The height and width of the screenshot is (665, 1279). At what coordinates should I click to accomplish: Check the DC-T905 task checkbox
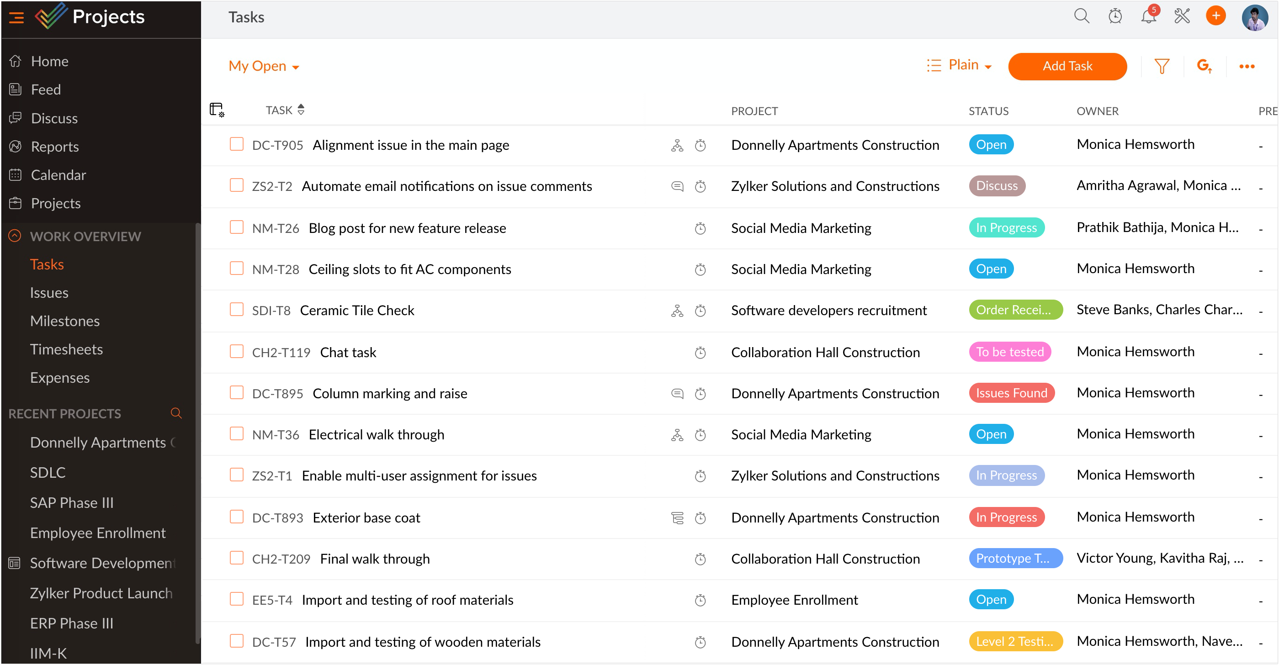[236, 144]
